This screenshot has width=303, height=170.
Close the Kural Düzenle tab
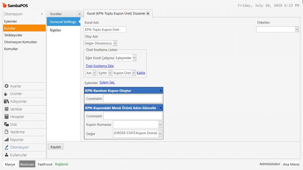[148, 14]
